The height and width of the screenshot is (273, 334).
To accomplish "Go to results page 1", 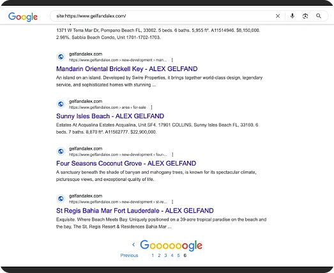I will [x=153, y=255].
